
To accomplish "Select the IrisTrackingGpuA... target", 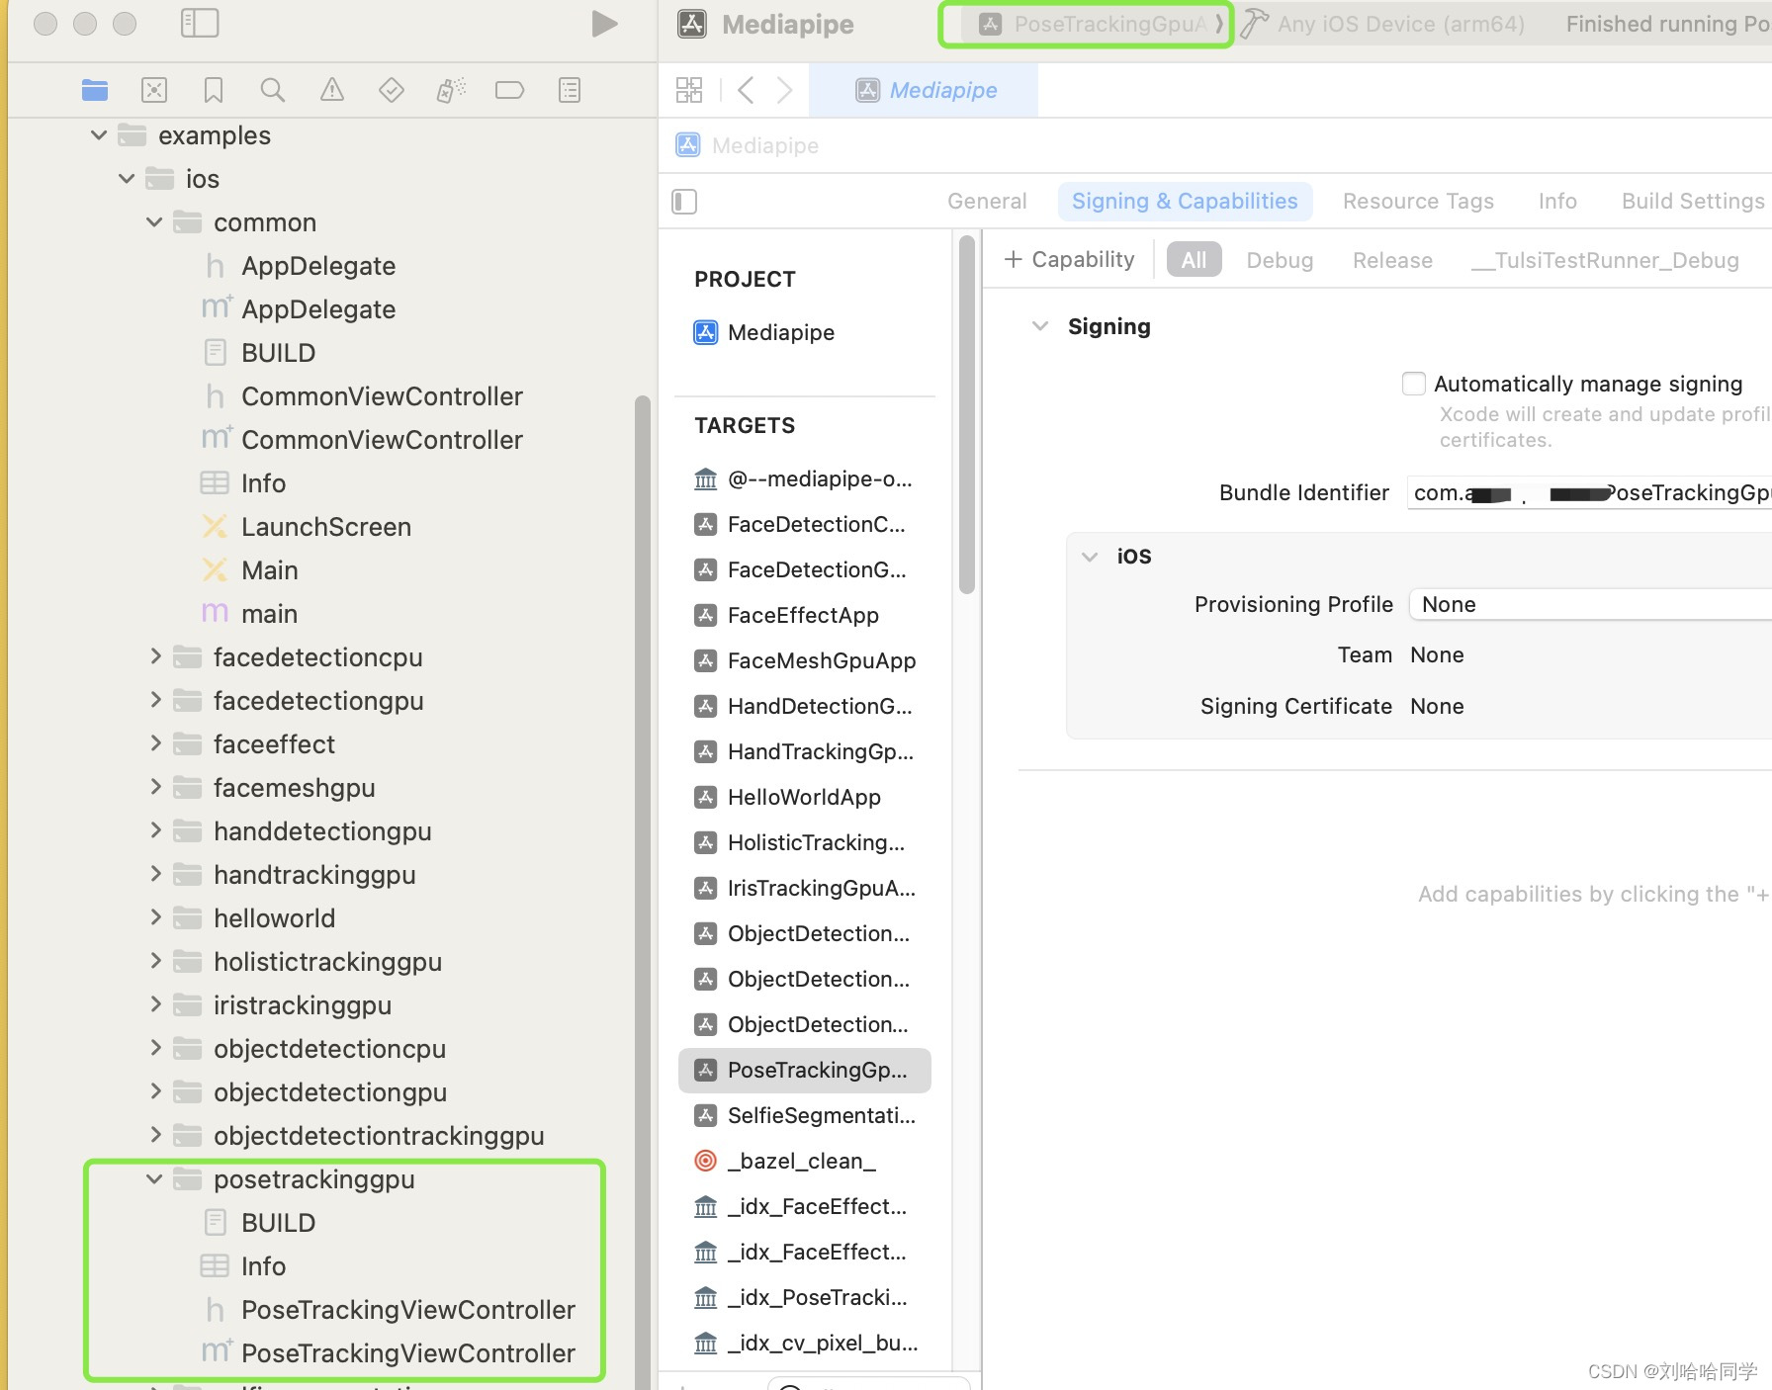I will (x=805, y=888).
